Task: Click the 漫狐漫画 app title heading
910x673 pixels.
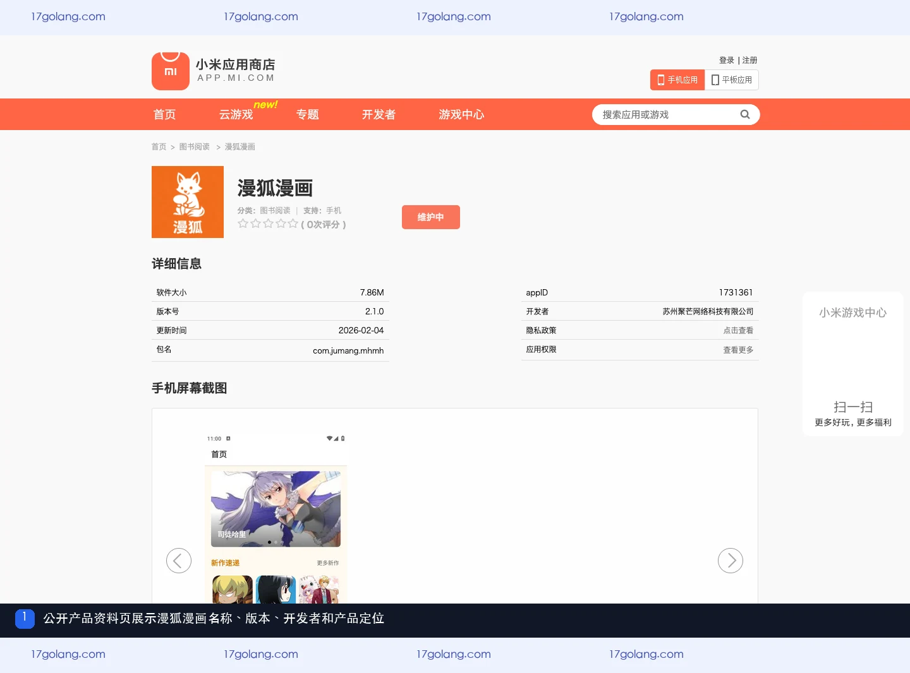Action: pos(275,188)
